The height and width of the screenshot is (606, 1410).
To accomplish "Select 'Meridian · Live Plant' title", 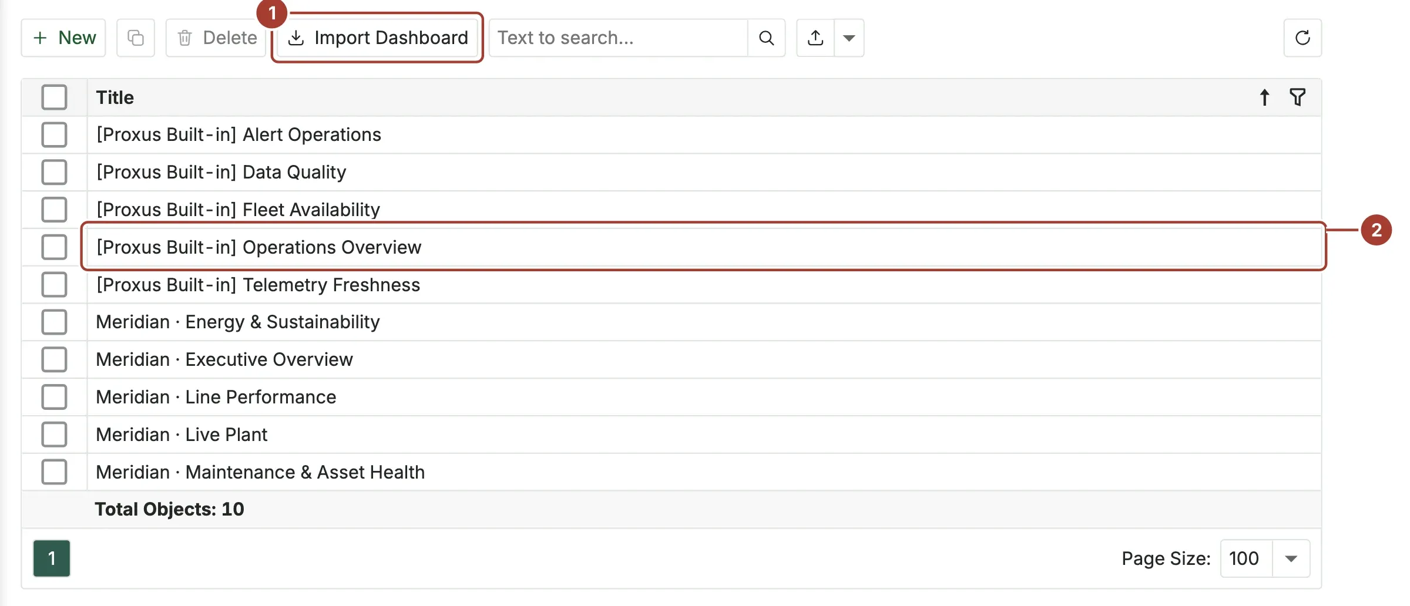I will [182, 435].
